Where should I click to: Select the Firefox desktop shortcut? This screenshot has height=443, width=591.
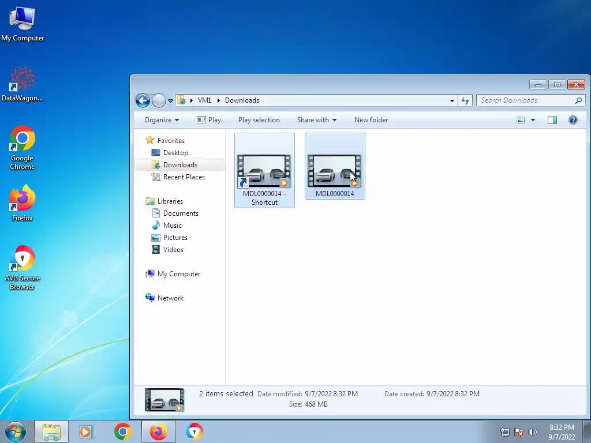[x=23, y=203]
